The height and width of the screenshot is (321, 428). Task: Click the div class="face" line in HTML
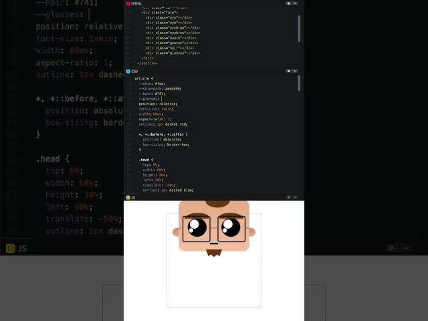click(160, 13)
